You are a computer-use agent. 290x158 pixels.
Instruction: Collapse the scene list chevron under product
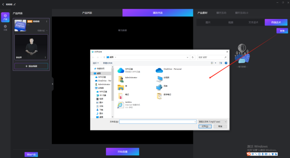pyautogui.click(x=47, y=30)
